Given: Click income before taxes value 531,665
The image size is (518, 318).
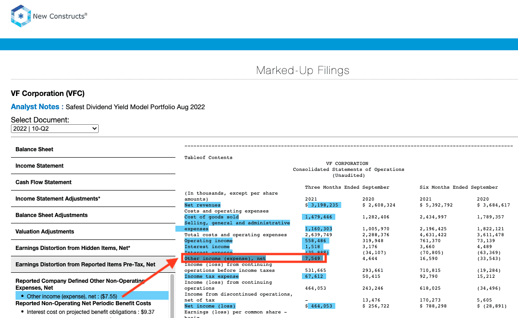Looking at the screenshot, I should point(316,270).
